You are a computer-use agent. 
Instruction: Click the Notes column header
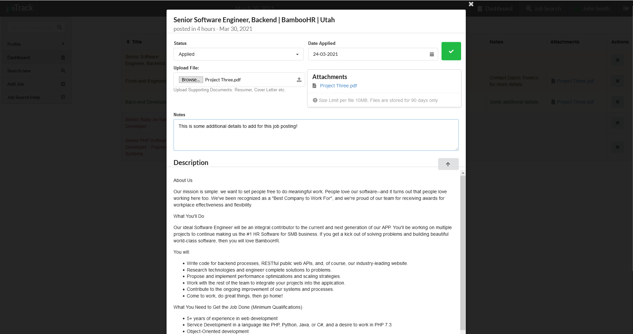[x=496, y=42]
